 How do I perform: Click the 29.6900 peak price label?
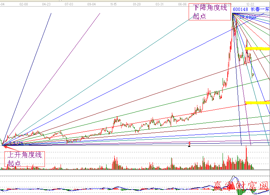pos(248,17)
